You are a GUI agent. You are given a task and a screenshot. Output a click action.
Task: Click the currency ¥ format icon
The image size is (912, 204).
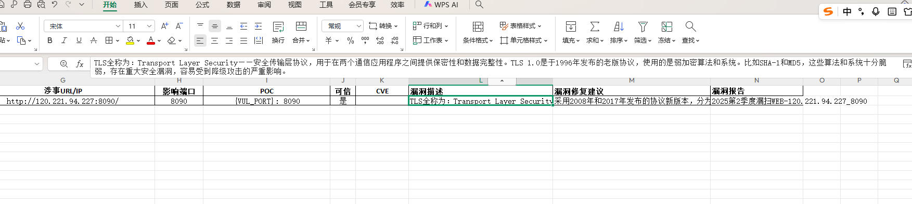coord(328,40)
